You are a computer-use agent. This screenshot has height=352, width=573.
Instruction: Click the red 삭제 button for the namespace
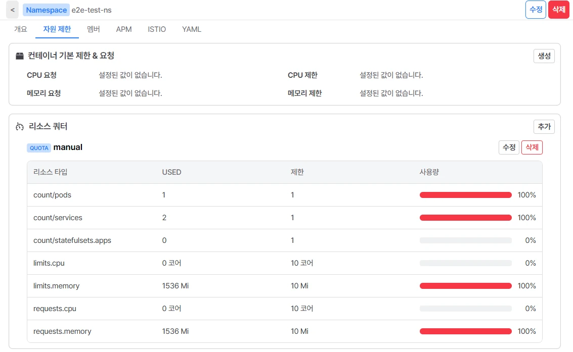point(559,10)
